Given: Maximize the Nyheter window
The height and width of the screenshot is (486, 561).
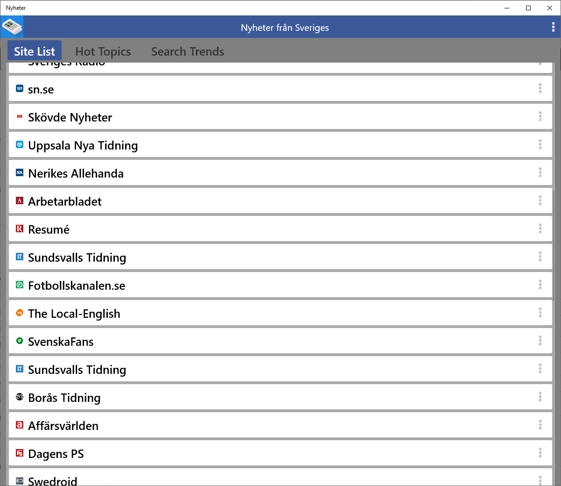Looking at the screenshot, I should 528,8.
